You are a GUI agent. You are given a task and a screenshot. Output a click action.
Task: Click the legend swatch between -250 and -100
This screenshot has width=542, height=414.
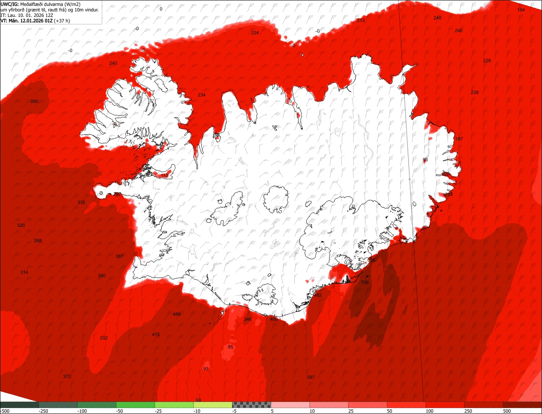coord(58,405)
